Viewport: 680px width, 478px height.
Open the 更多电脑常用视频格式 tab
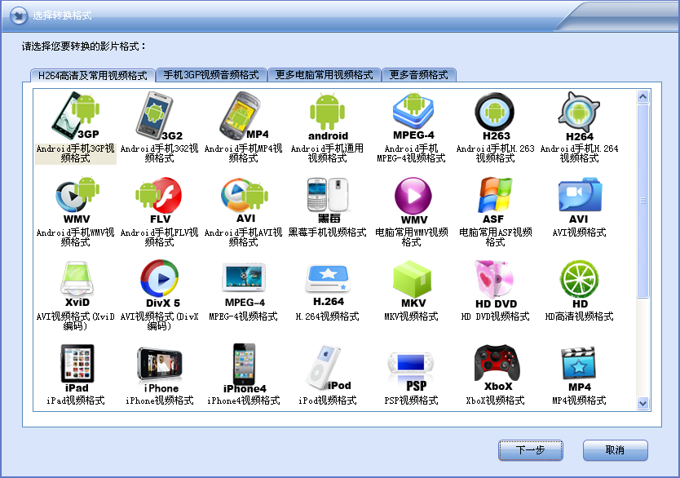(324, 75)
